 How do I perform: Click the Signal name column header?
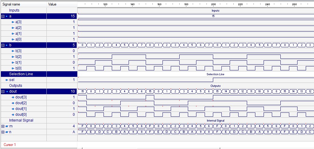tap(24, 4)
